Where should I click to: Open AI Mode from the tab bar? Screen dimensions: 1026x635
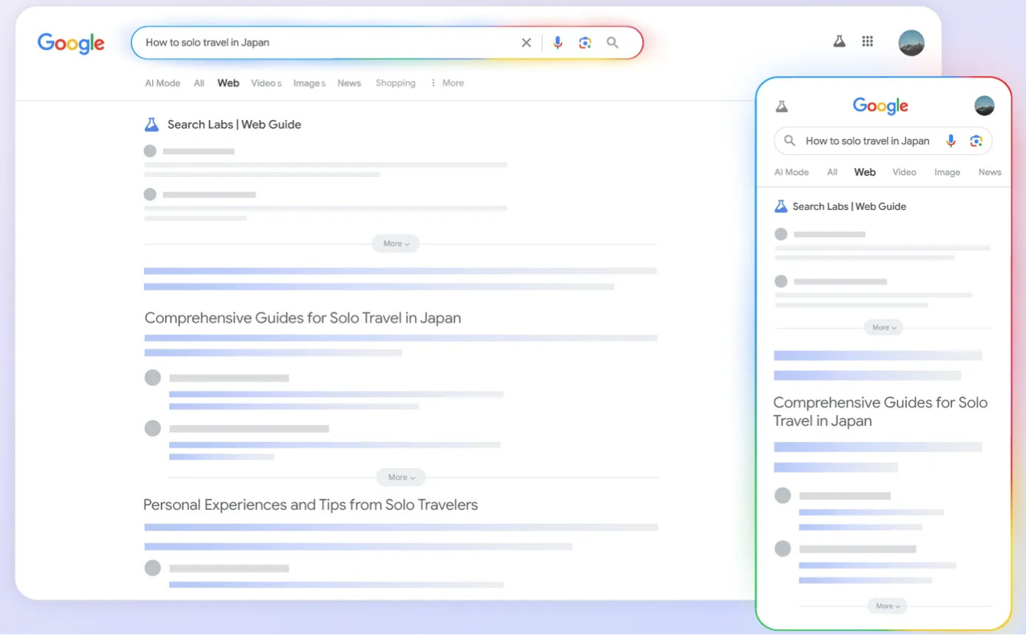click(162, 83)
